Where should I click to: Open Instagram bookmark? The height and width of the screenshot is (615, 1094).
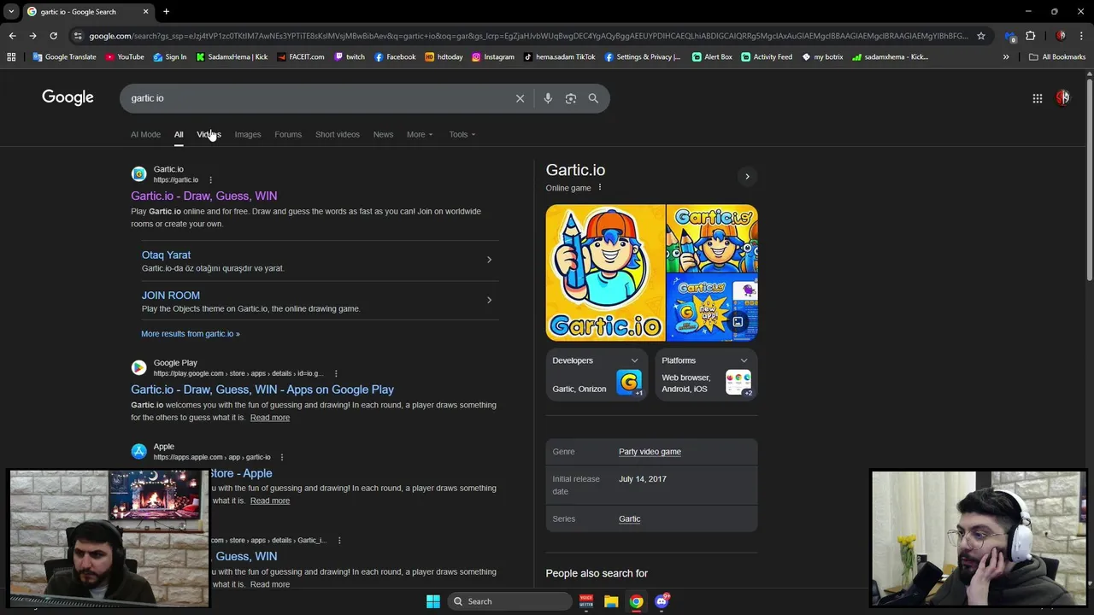coord(493,57)
